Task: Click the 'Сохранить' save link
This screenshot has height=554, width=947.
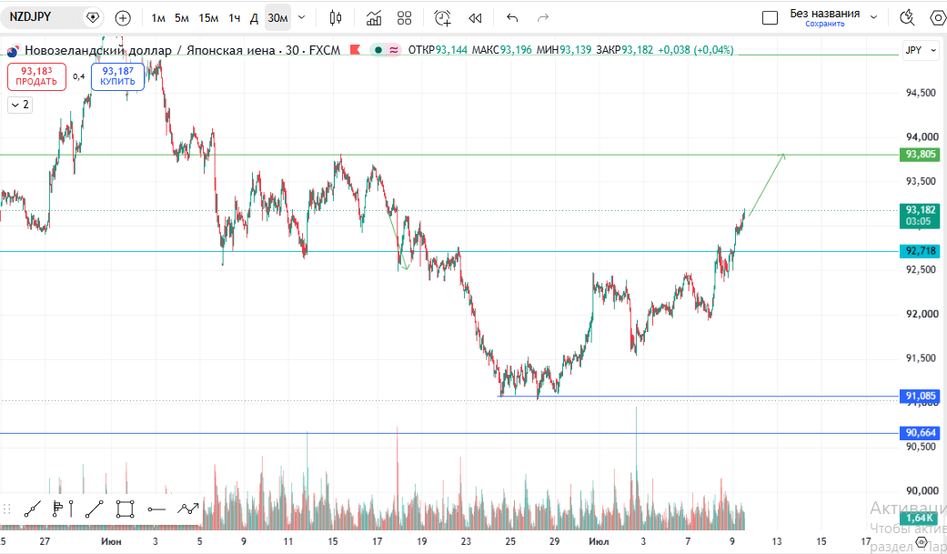Action: 825,25
